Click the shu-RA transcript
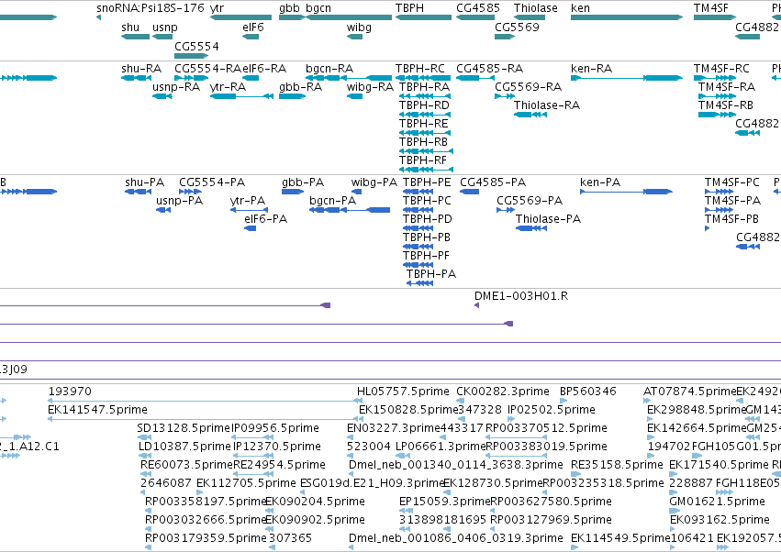 click(136, 78)
